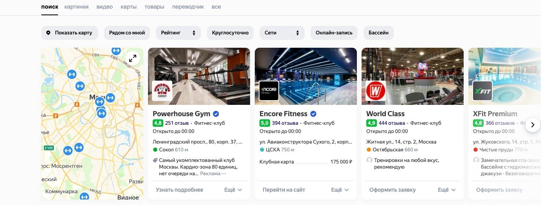Toggle the Круглосуточно filter
The height and width of the screenshot is (205, 541).
pyautogui.click(x=230, y=33)
